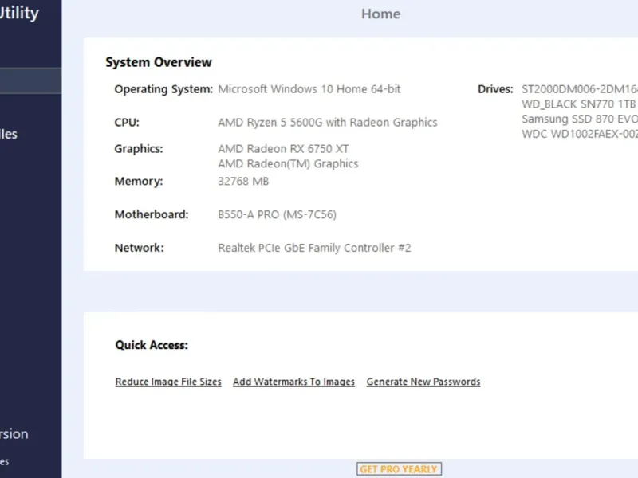This screenshot has width=638, height=478.
Task: Click Realtek PCIe GbE Family Controller text
Action: (x=314, y=248)
